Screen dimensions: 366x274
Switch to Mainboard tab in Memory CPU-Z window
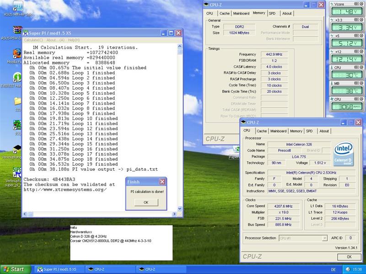pyautogui.click(x=241, y=14)
